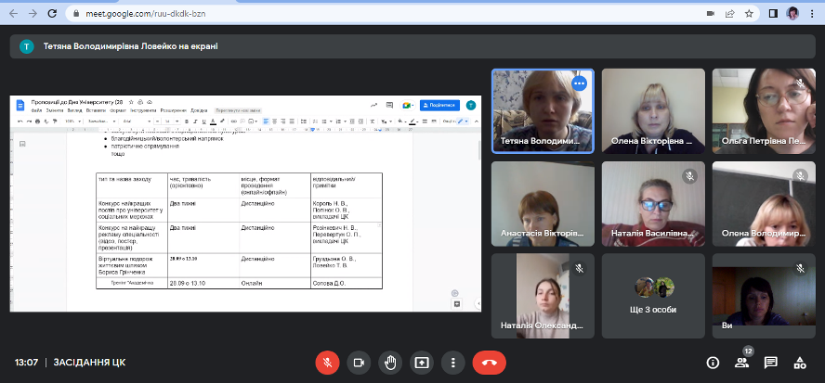Open the Вставити menu in shared Docs
Image resolution: width=825 pixels, height=383 pixels.
pyautogui.click(x=96, y=110)
